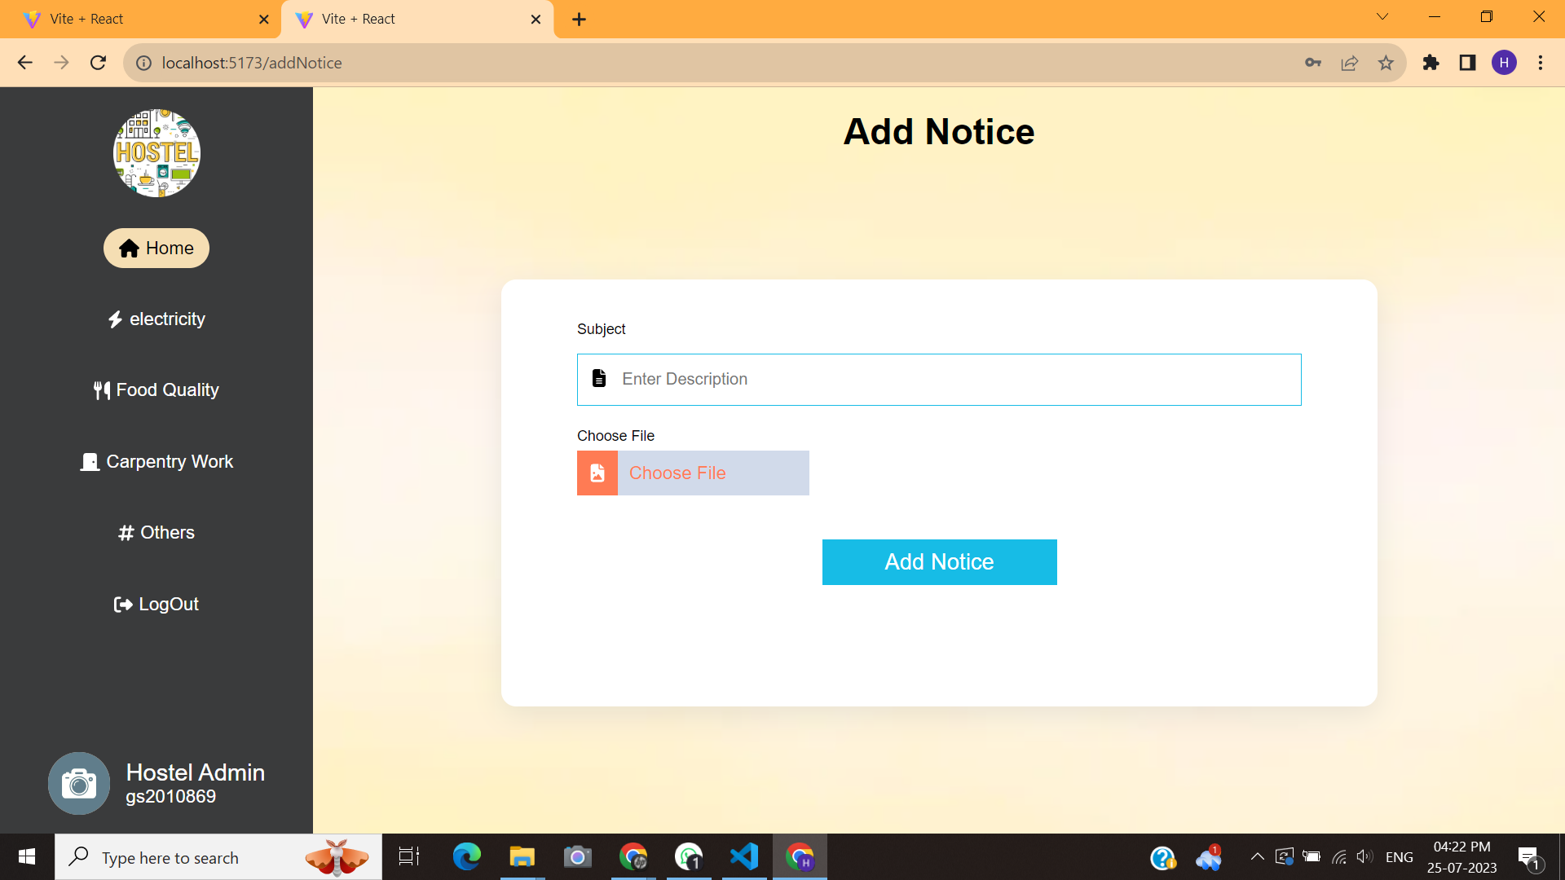Viewport: 1565px width, 880px height.
Task: Open a new browser tab
Action: pos(579,19)
